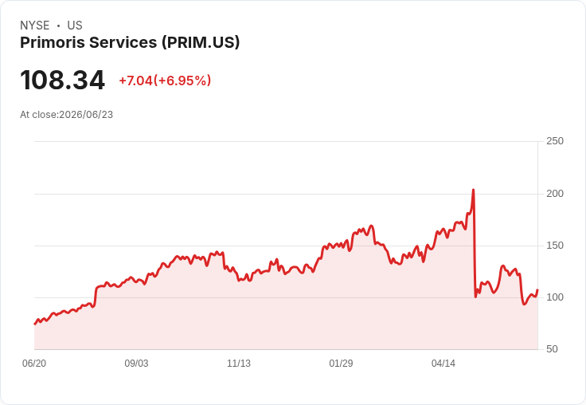Click the 108.34 current price

point(62,80)
